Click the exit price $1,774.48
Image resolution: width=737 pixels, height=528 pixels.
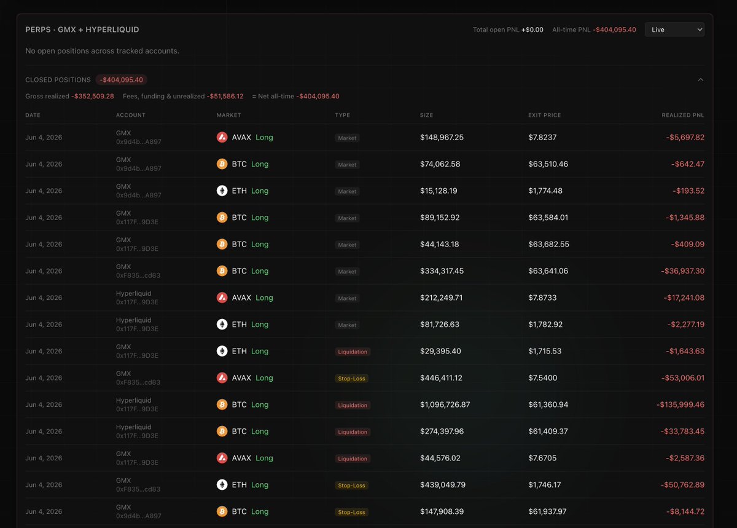tap(545, 191)
